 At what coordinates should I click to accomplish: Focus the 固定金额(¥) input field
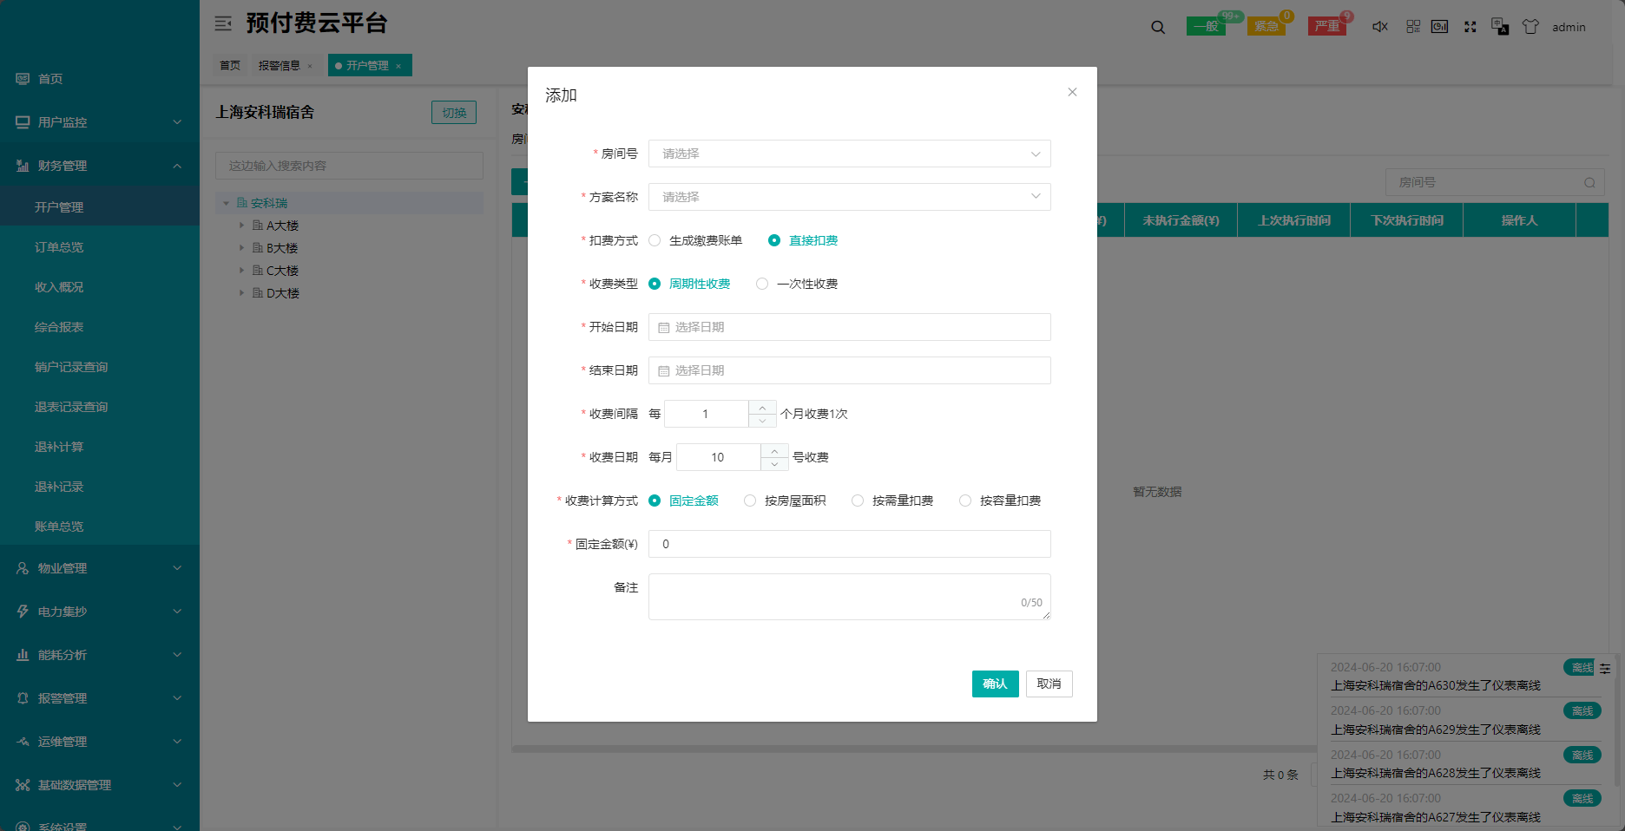pyautogui.click(x=849, y=544)
